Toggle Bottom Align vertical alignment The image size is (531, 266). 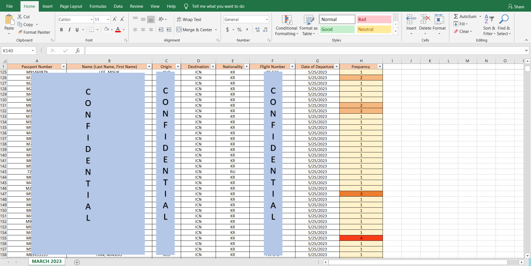click(151, 19)
